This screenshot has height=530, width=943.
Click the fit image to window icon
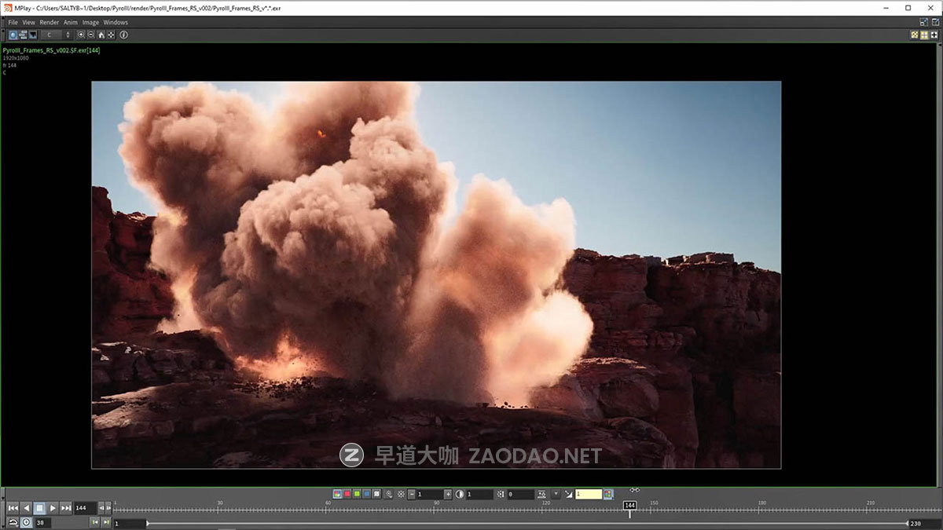111,35
